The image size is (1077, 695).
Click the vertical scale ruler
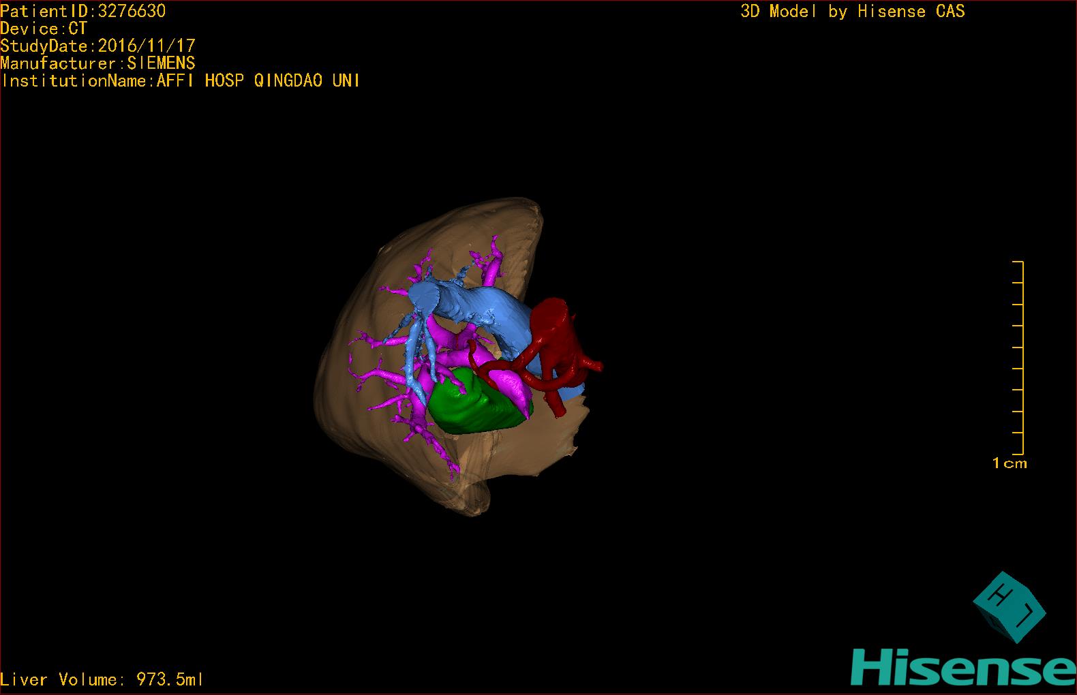(1018, 358)
